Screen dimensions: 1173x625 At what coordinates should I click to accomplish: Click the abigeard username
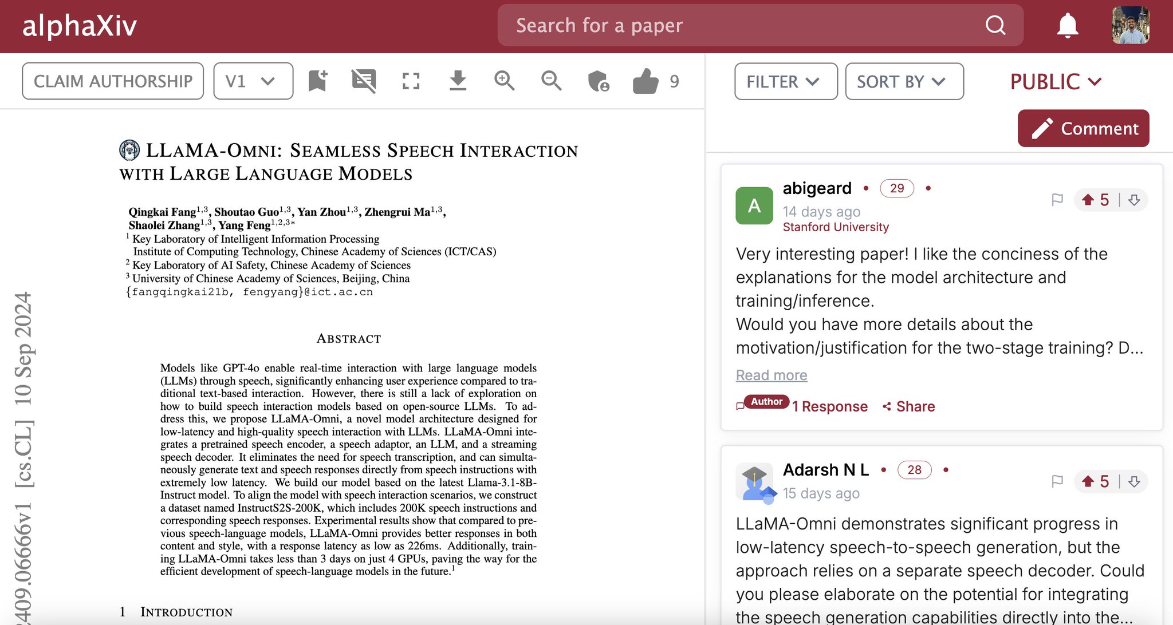pos(817,188)
